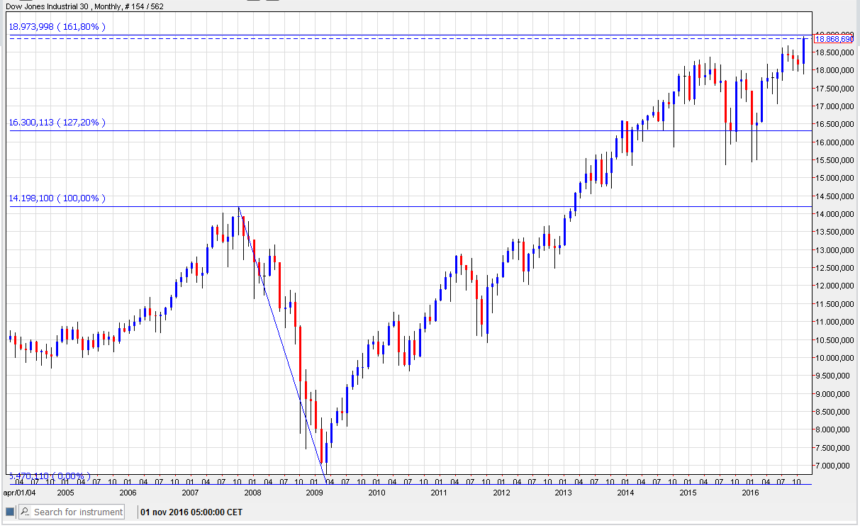Click the 2009 year label on time axis
Screen dimensions: 860x528
point(314,492)
